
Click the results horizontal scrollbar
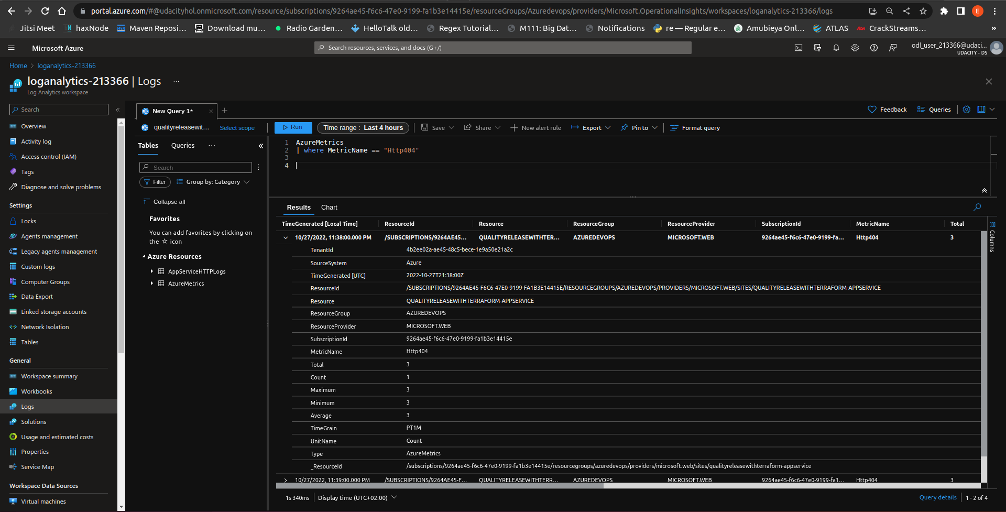pos(440,486)
